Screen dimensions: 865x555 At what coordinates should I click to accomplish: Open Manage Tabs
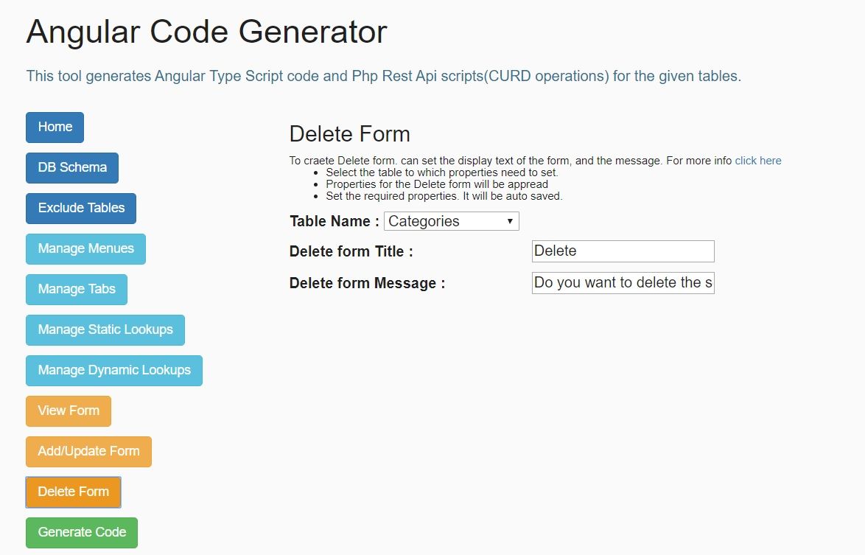click(x=77, y=290)
